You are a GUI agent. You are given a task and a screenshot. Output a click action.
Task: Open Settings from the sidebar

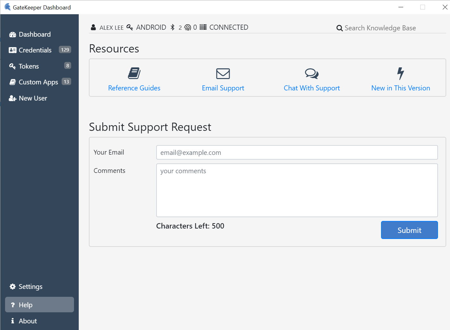click(x=30, y=287)
